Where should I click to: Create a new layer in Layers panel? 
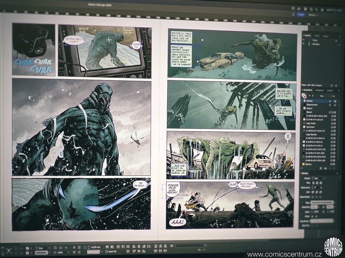pyautogui.click(x=332, y=85)
